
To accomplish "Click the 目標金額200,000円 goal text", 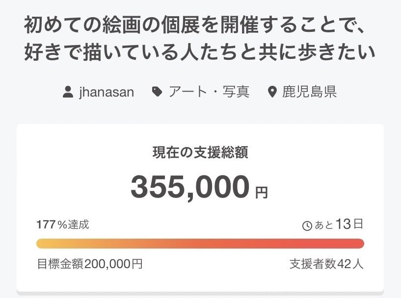I will click(x=90, y=264).
